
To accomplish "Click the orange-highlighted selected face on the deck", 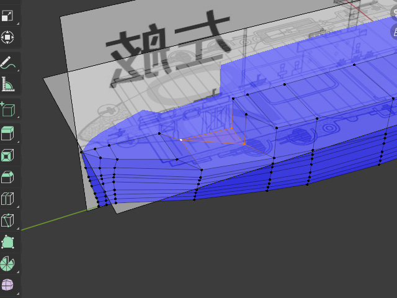I will tap(219, 137).
